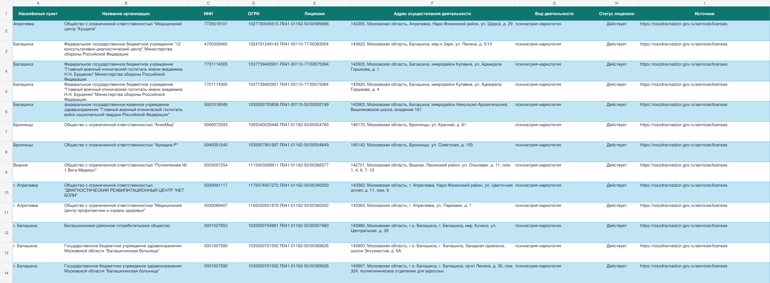Select row 2 header
This screenshot has width=770, height=283.
click(x=6, y=31)
